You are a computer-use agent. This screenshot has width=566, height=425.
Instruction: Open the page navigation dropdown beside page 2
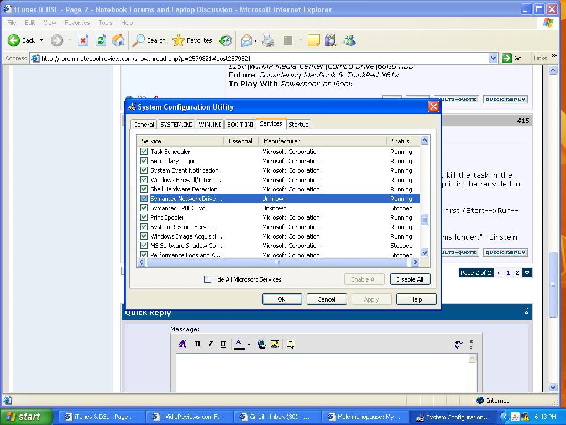(x=527, y=273)
